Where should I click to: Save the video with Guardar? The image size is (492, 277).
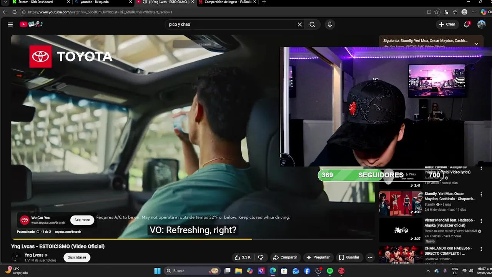coord(349,257)
